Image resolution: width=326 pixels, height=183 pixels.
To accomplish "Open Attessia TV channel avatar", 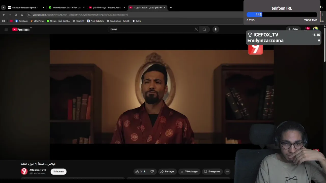I will pos(24,171).
